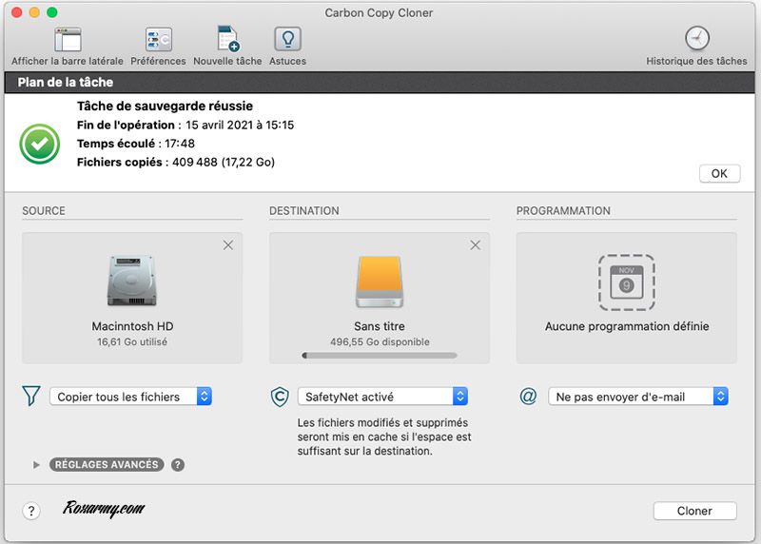Click the SafetyNet shield icon
The image size is (761, 544).
pos(280,397)
